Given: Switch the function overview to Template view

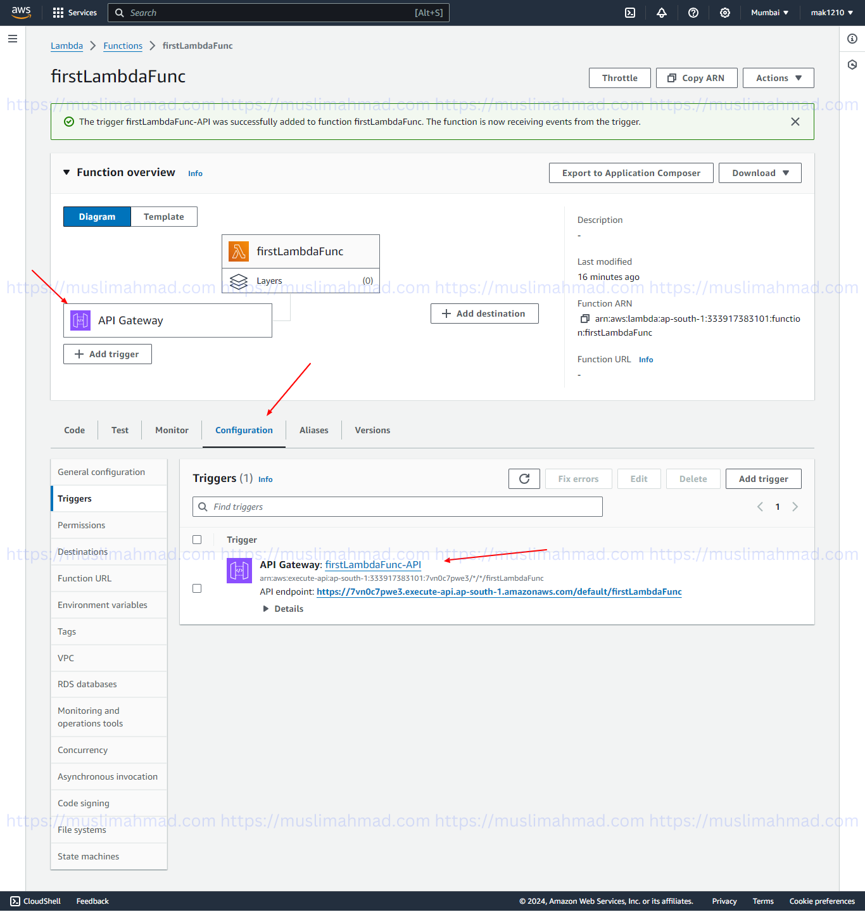Looking at the screenshot, I should coord(163,216).
